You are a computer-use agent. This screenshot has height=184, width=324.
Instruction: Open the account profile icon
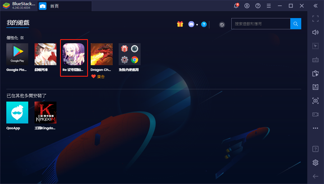pos(247,6)
